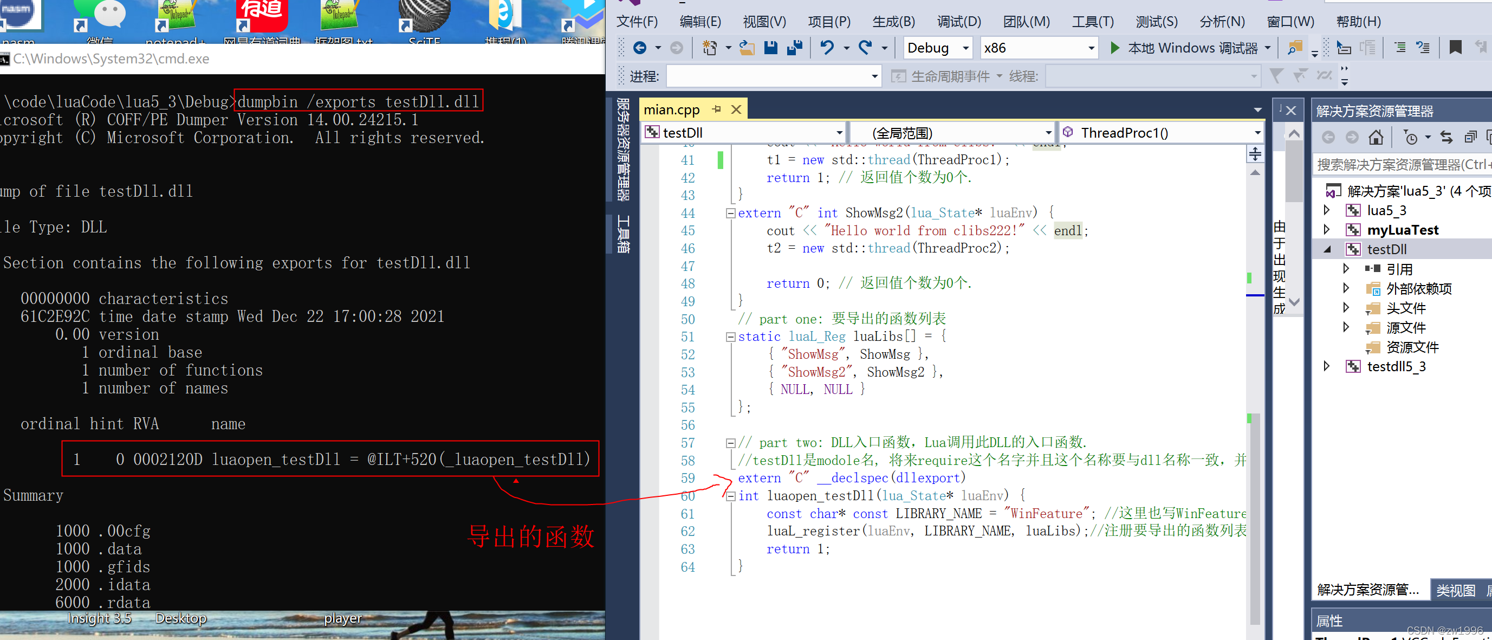The image size is (1492, 640).
Task: Click the Navigate Backward arrow in toolbar
Action: pyautogui.click(x=639, y=48)
